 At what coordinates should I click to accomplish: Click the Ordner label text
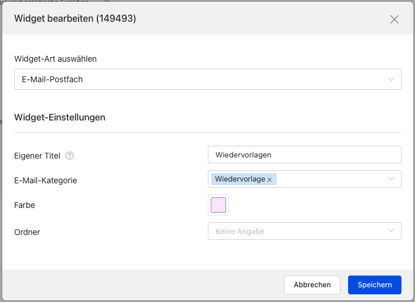pos(27,232)
